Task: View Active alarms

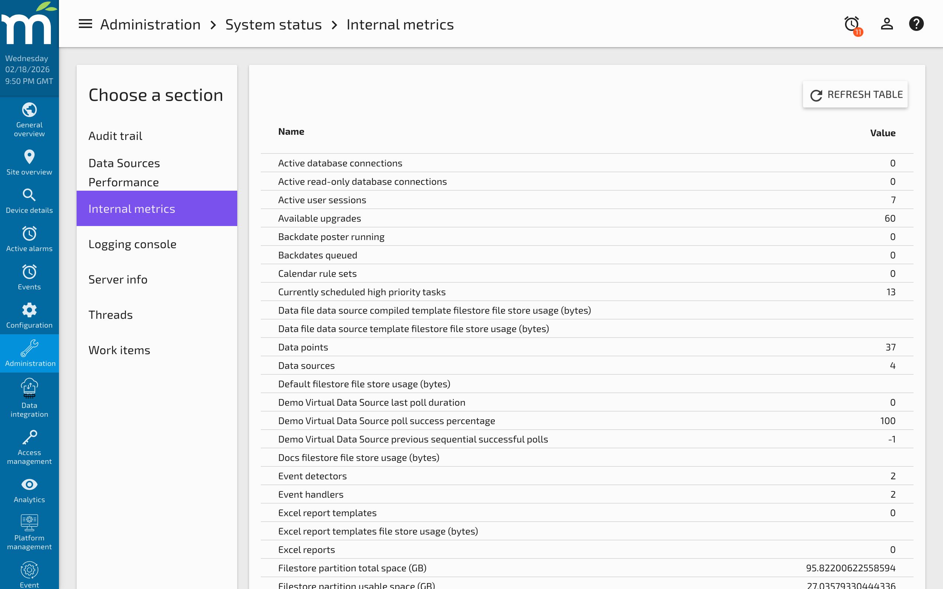Action: tap(29, 239)
